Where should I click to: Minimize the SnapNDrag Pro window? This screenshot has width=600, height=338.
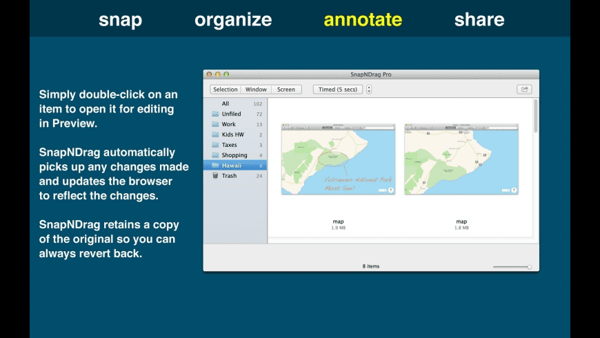pyautogui.click(x=218, y=74)
